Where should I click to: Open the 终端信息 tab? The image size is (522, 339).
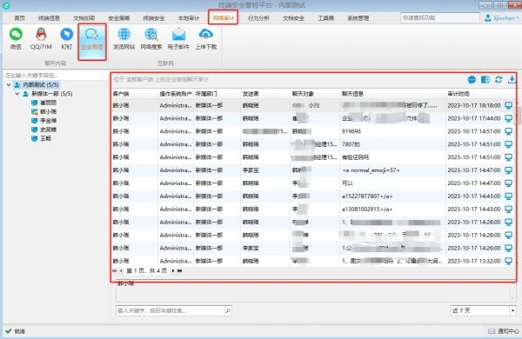pyautogui.click(x=49, y=18)
